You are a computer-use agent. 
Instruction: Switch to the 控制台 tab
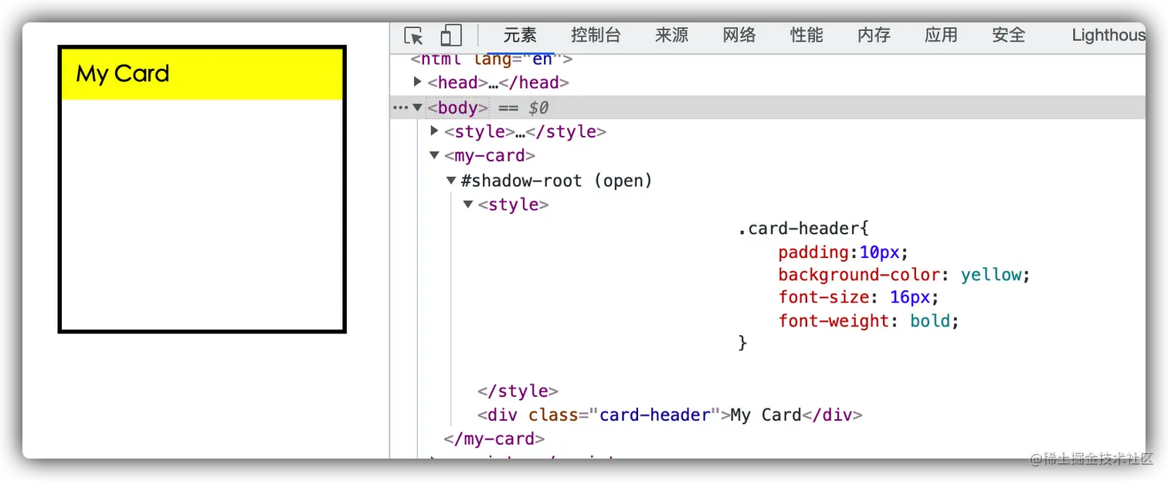coord(596,35)
